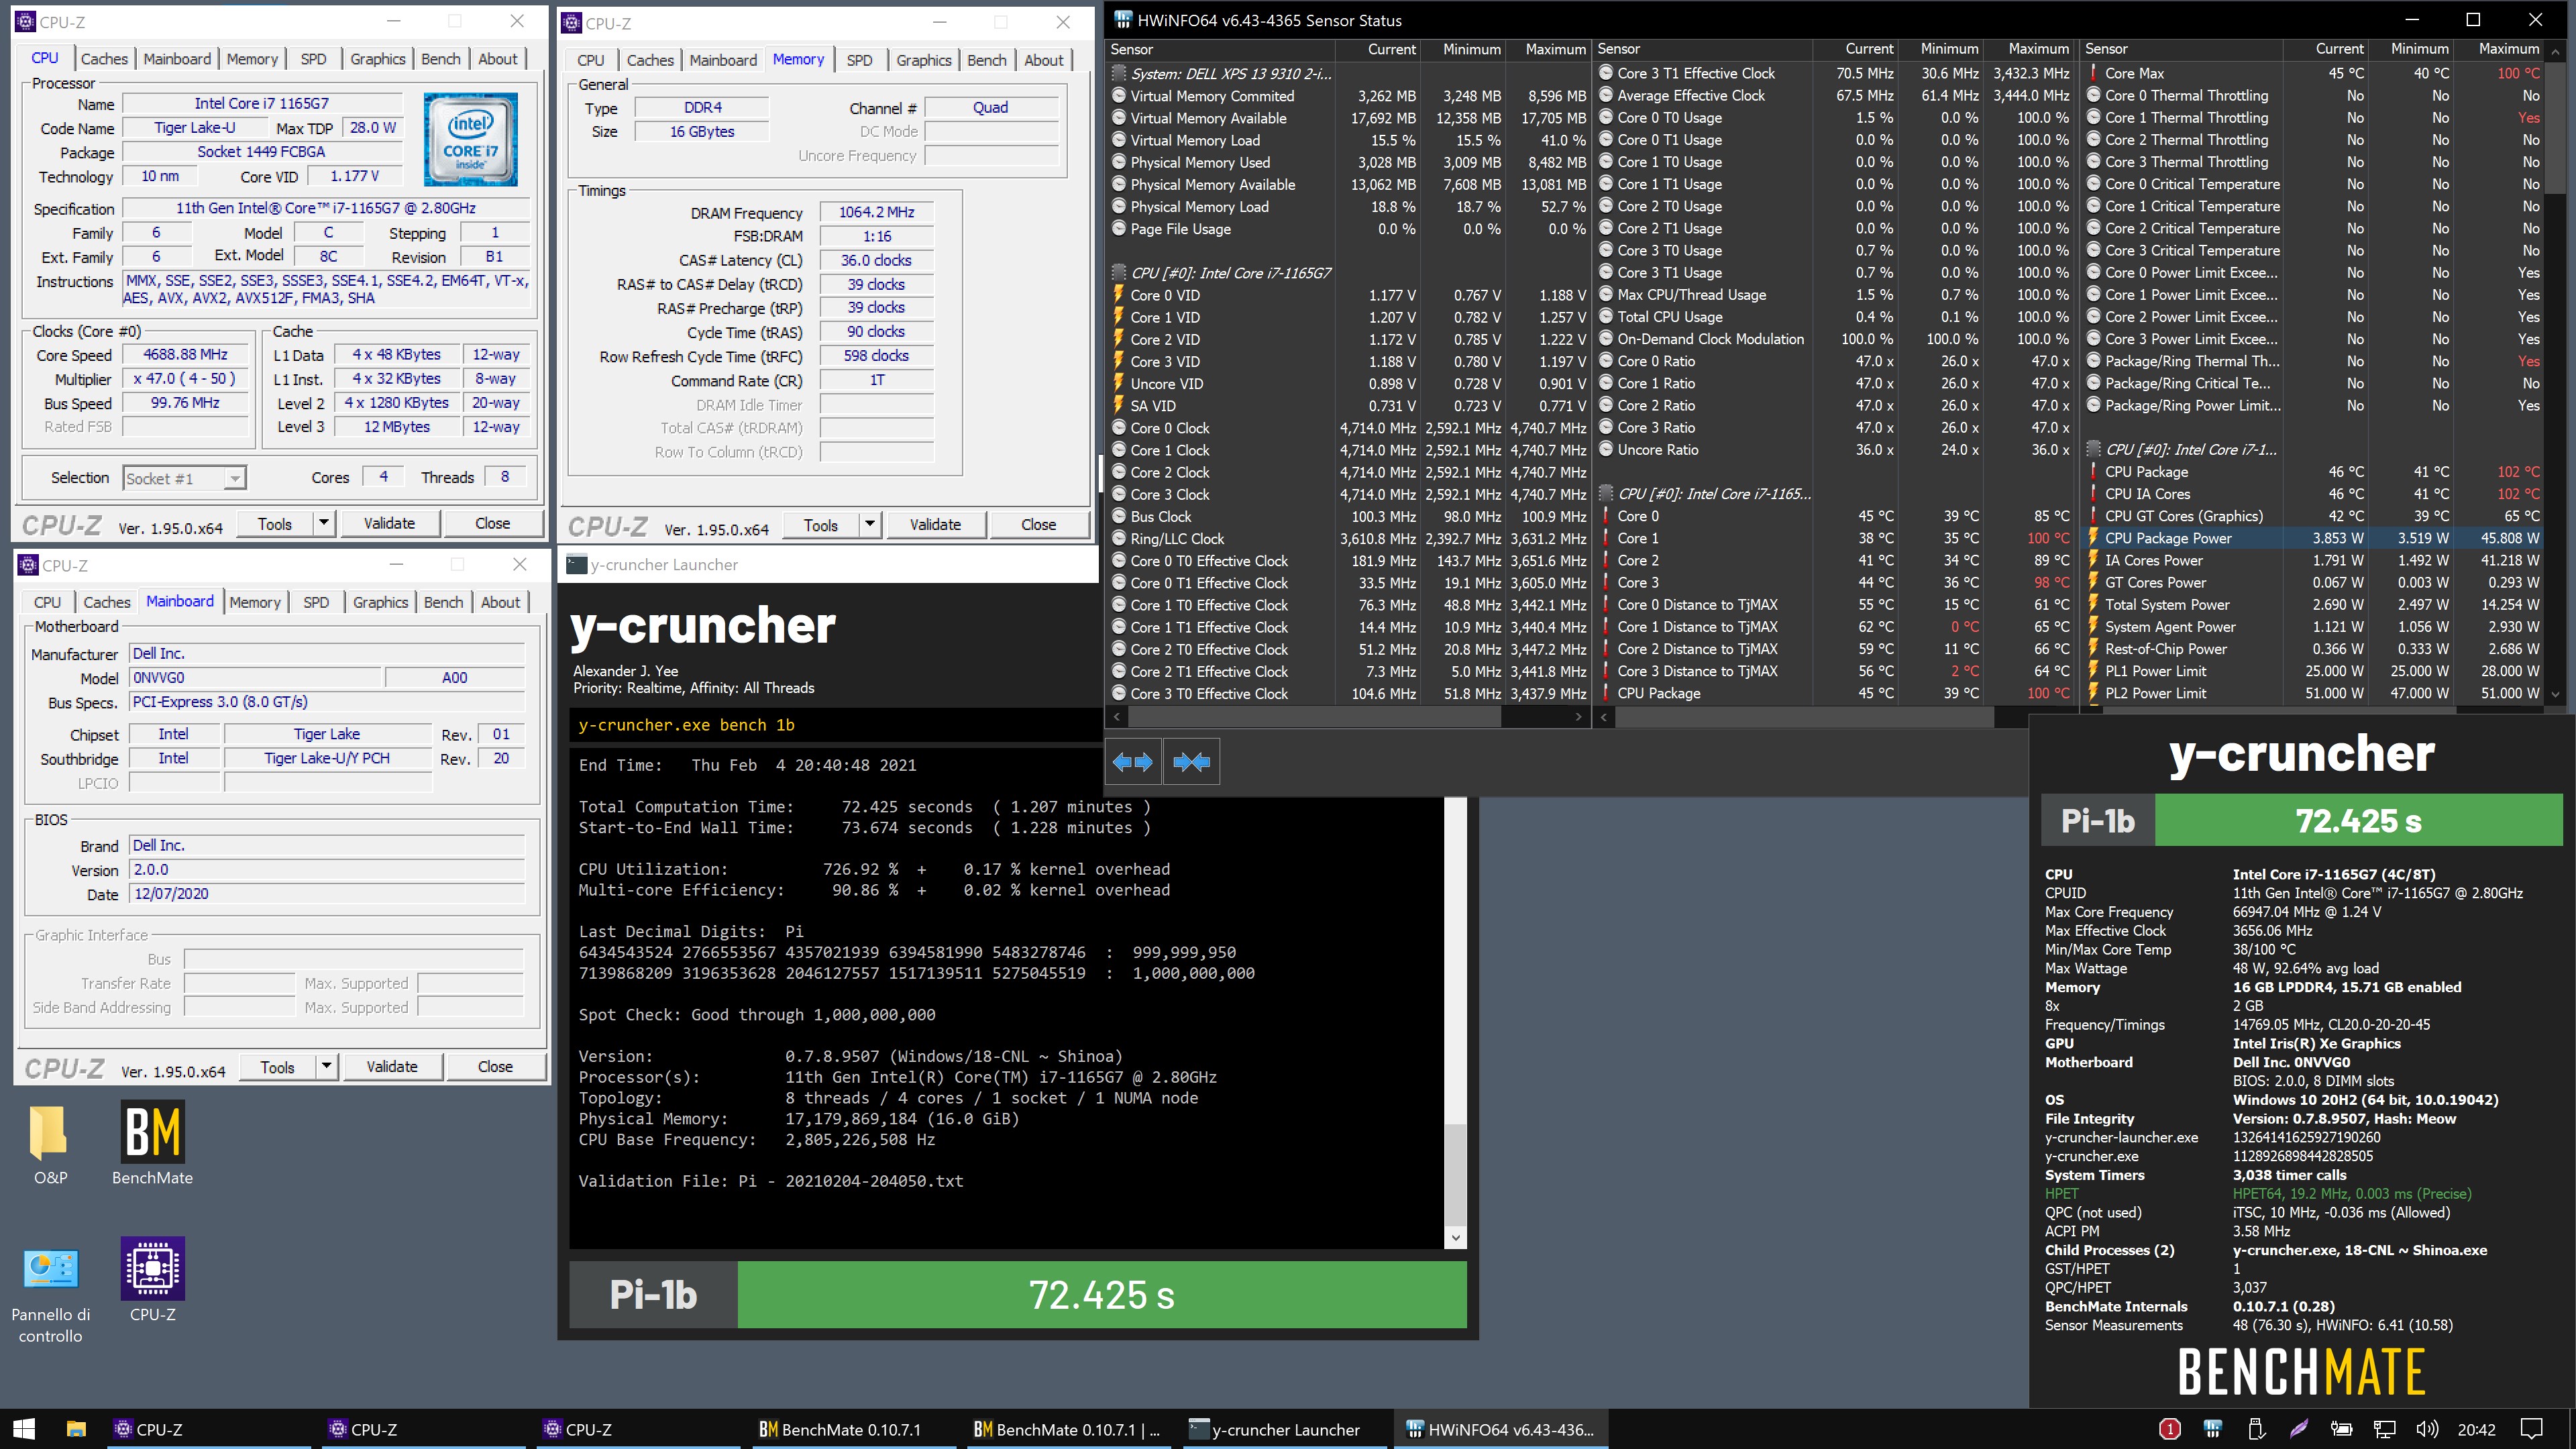Switch to Memory tab in Mainboard CPU-Z window

click(255, 602)
